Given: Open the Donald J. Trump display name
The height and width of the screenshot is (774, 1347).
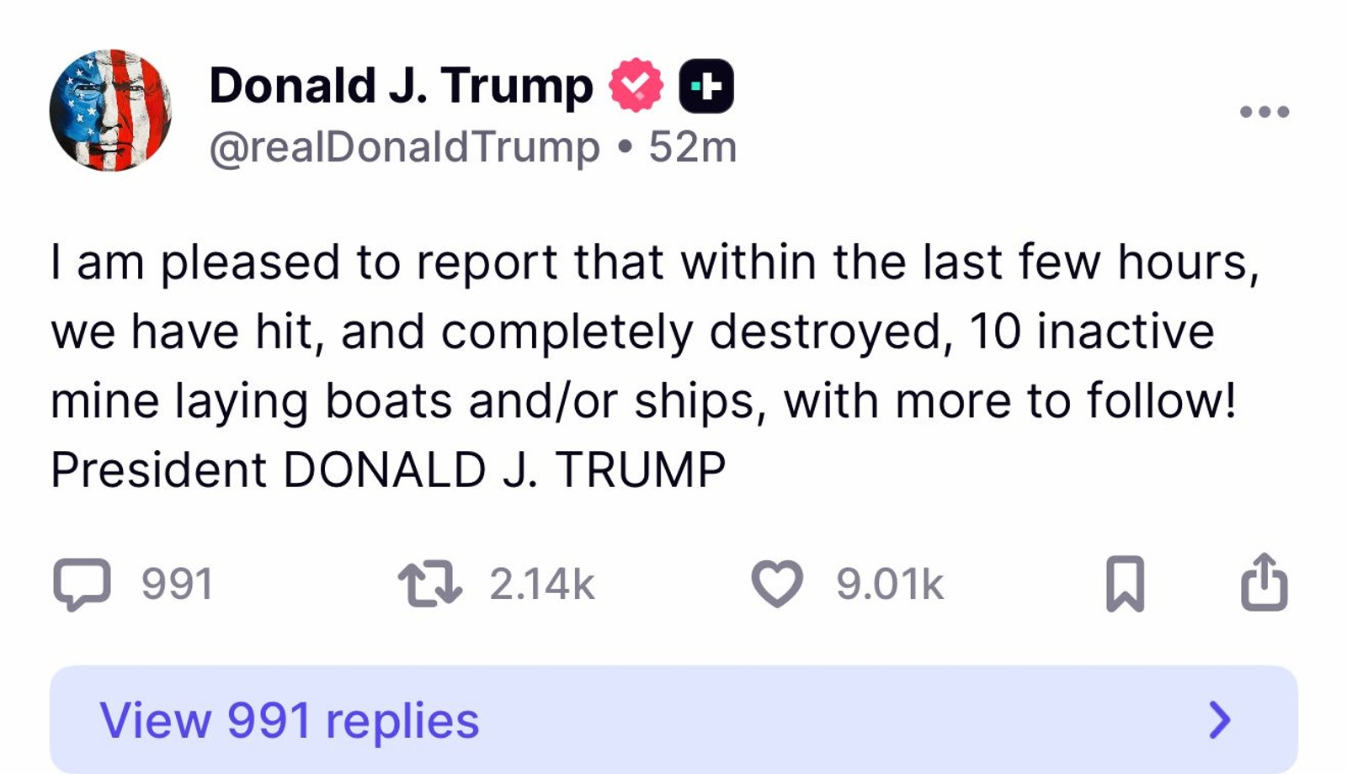Looking at the screenshot, I should 401,86.
